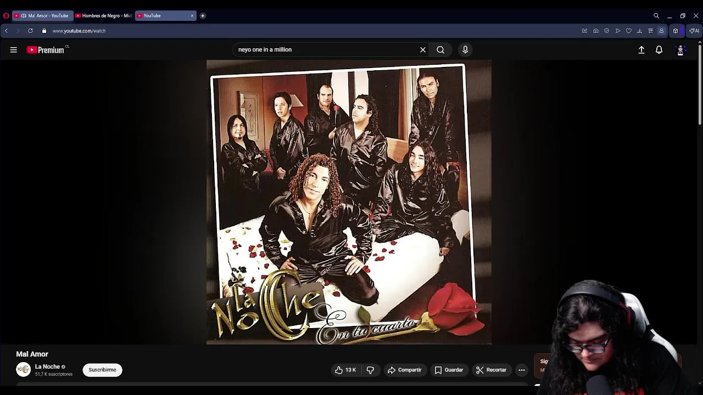Open the browser AI assistant
703x395 pixels.
(x=694, y=31)
